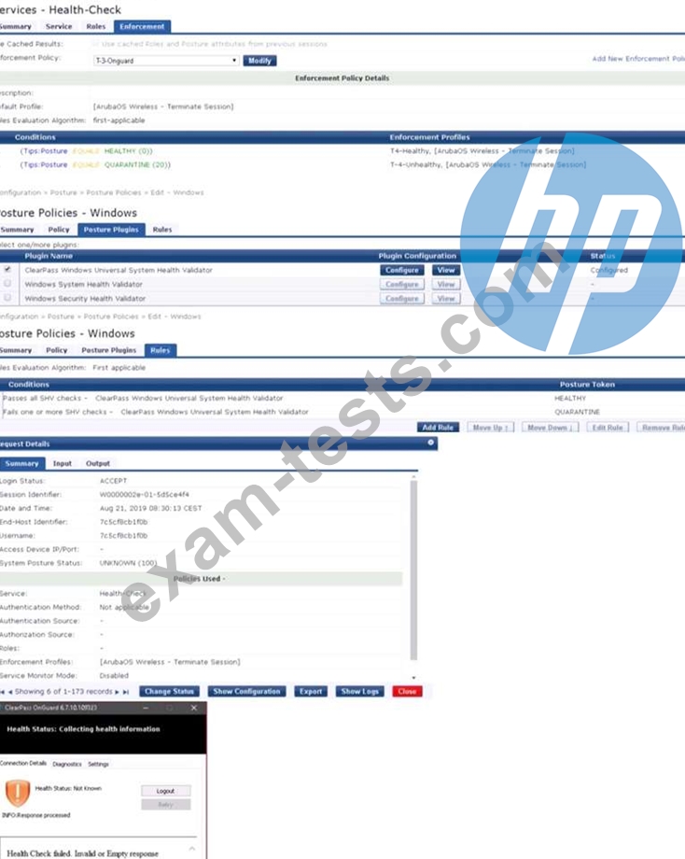This screenshot has height=859, width=685.
Task: Click the UNKNOWN (100) system posture status value
Action: tap(128, 563)
